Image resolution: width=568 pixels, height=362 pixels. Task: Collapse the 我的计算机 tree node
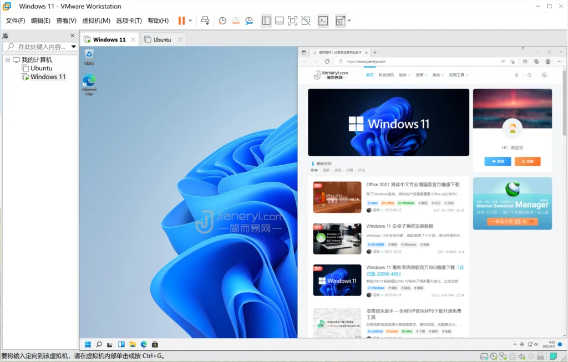[7, 60]
